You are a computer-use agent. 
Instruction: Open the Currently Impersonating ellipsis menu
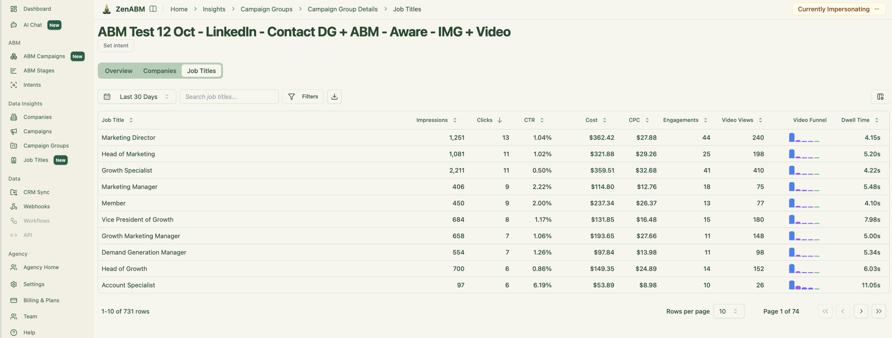(x=877, y=9)
